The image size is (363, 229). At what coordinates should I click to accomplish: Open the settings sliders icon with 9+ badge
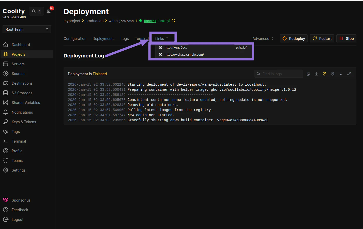[49, 11]
